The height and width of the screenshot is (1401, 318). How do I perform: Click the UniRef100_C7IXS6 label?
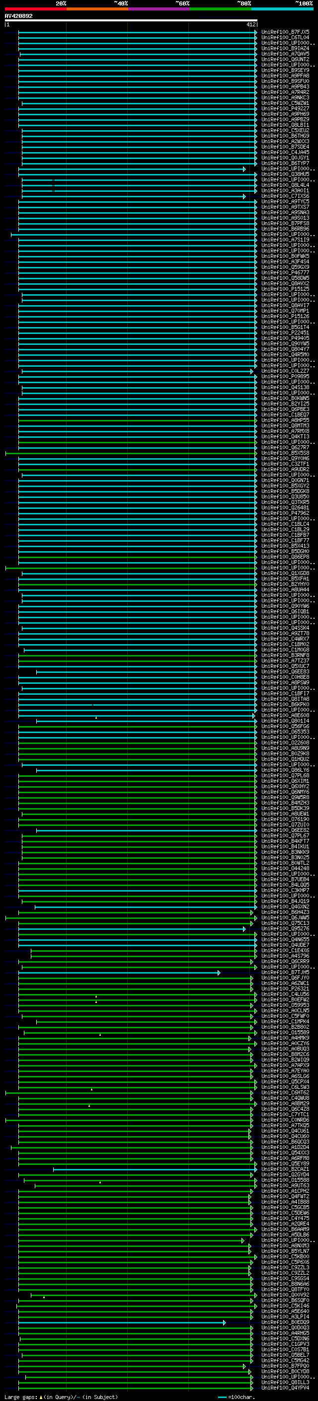coord(285,196)
